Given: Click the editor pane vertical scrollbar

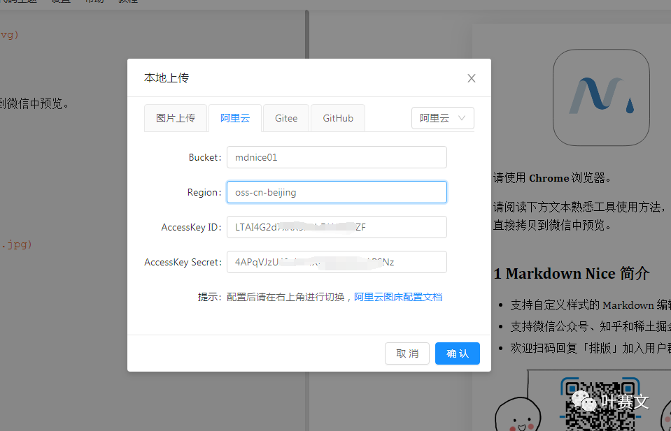Looking at the screenshot, I should click(307, 34).
